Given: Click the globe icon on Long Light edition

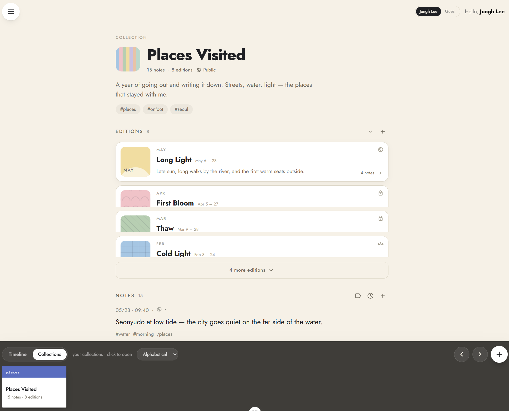Looking at the screenshot, I should 381,150.
